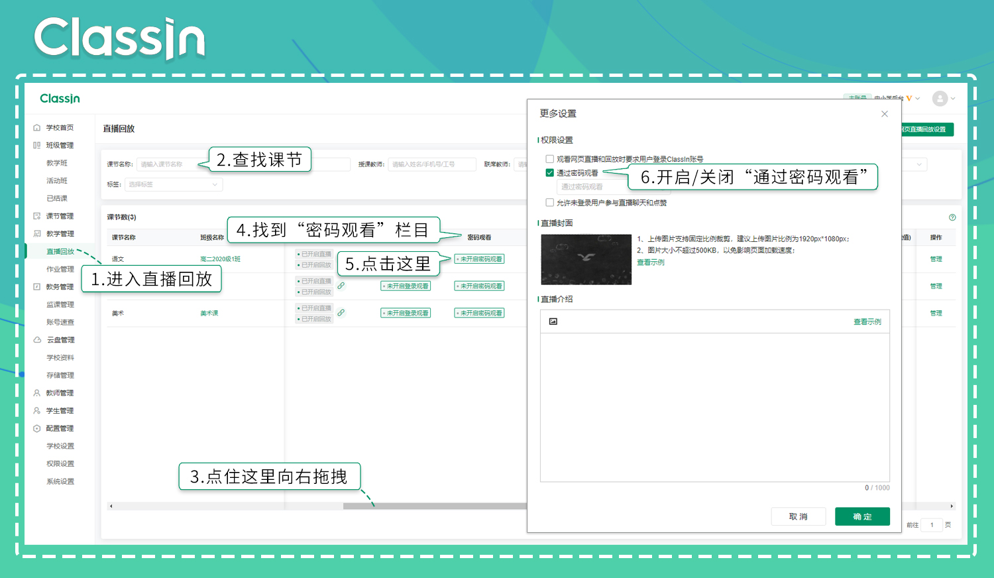The width and height of the screenshot is (994, 578).
Task: Expand the chevron next to the user avatar
Action: (x=953, y=99)
